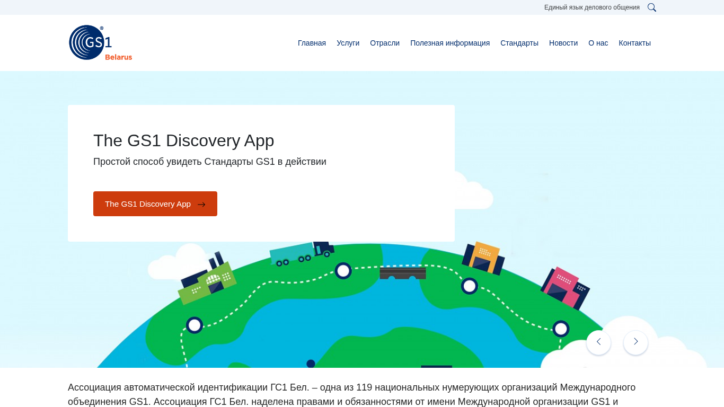Click 'Единый язык делового общения' text
Screen dimensions: 724x407
click(591, 7)
